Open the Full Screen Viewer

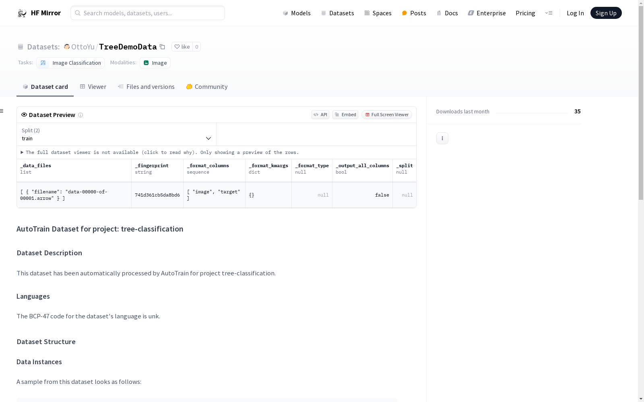(387, 115)
